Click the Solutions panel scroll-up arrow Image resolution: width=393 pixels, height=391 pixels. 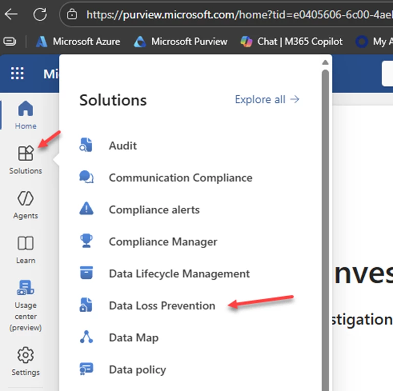click(325, 62)
